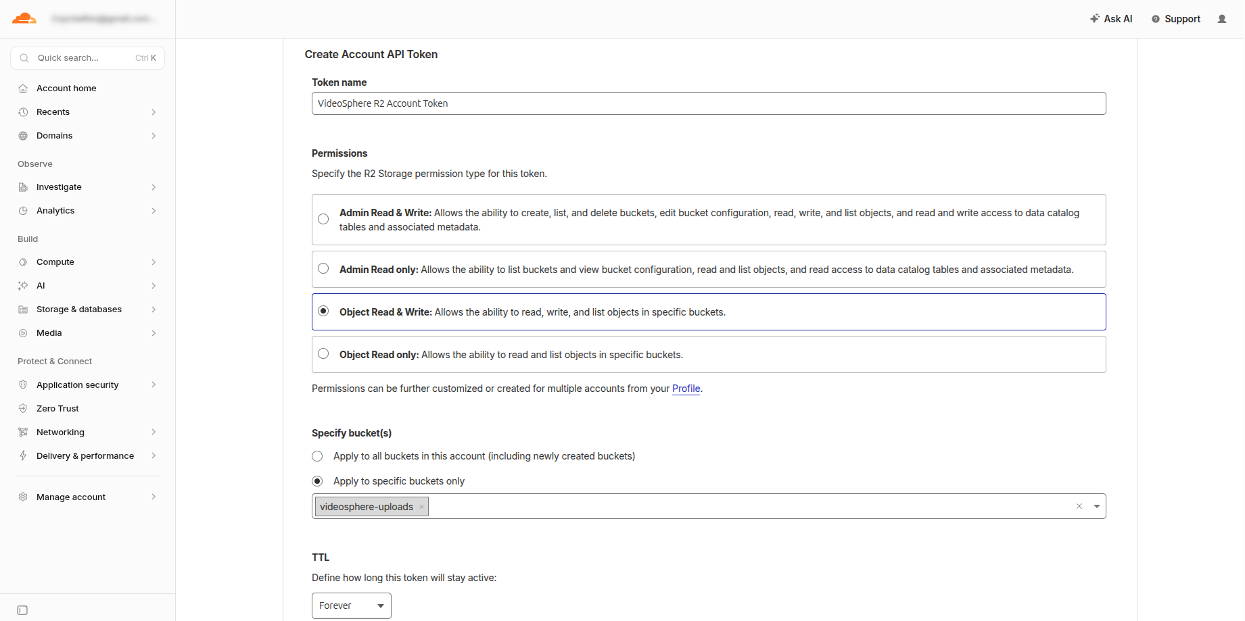The image size is (1245, 621).
Task: Clear all selected buckets
Action: (1079, 506)
